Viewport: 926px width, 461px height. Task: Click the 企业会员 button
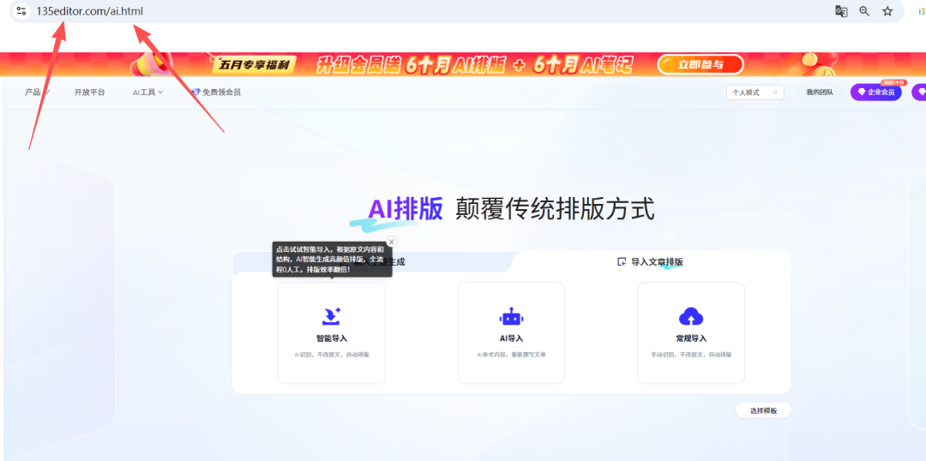coord(875,93)
